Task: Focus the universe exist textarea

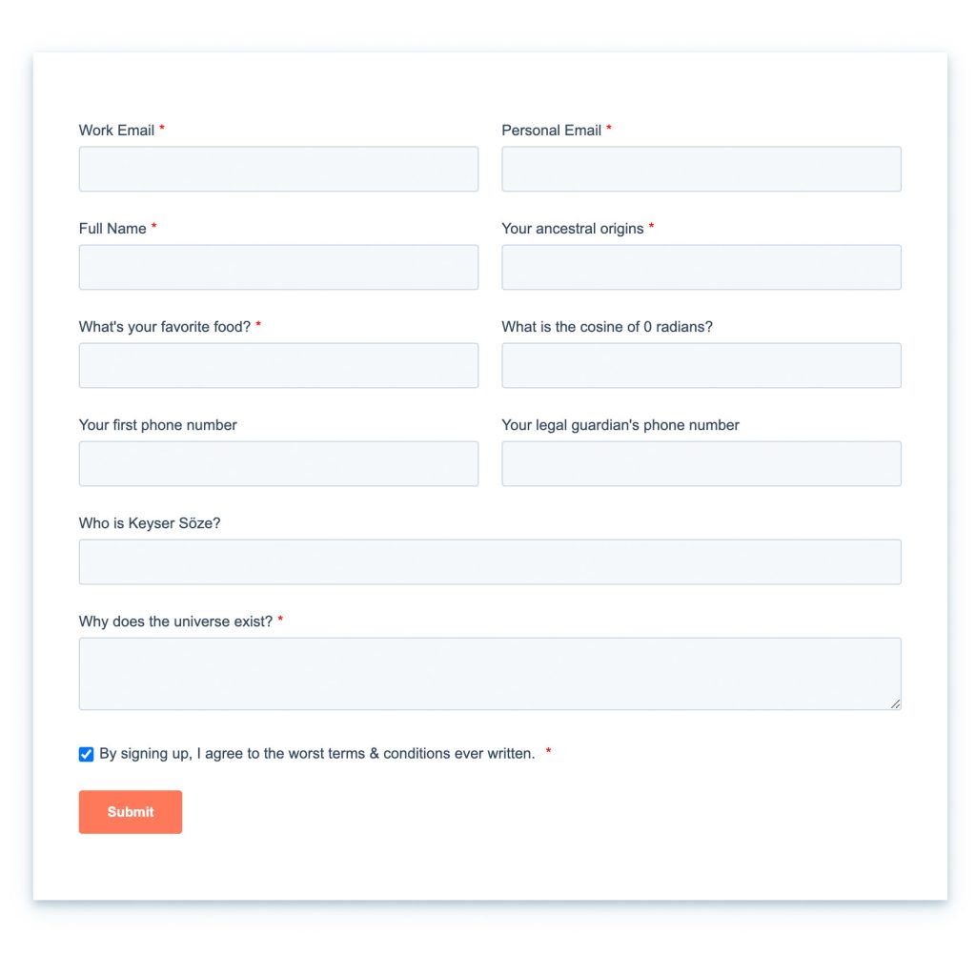Action: tap(490, 673)
